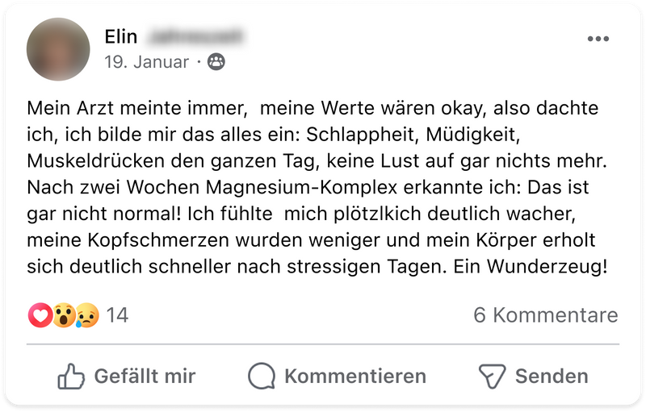This screenshot has width=646, height=412.
Task: Click the red heart reaction icon
Action: 40,314
